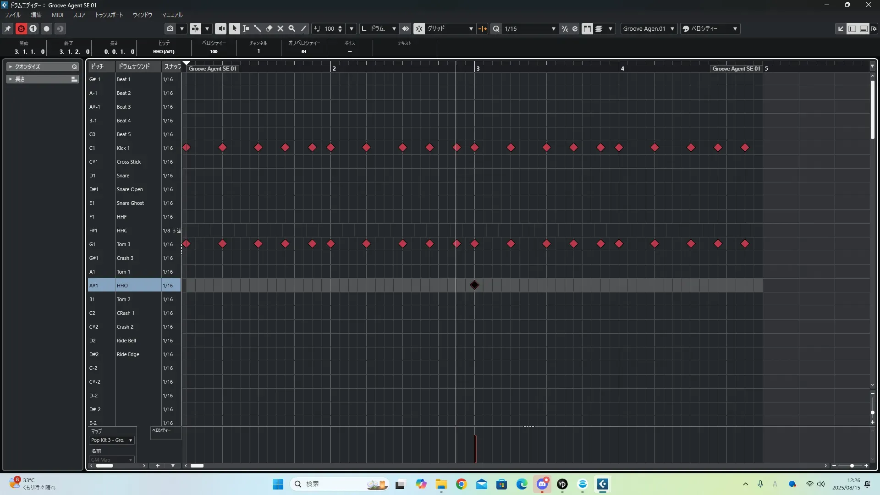The width and height of the screenshot is (880, 495).
Task: Toggle Acoustic Feedback speaker button
Action: point(220,28)
